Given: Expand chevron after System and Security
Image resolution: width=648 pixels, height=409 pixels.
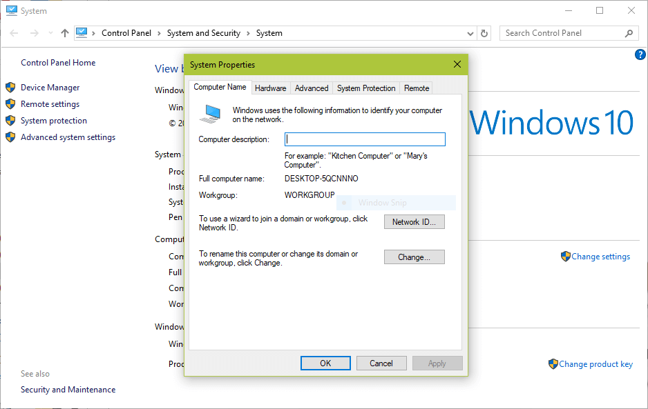Looking at the screenshot, I should [248, 33].
